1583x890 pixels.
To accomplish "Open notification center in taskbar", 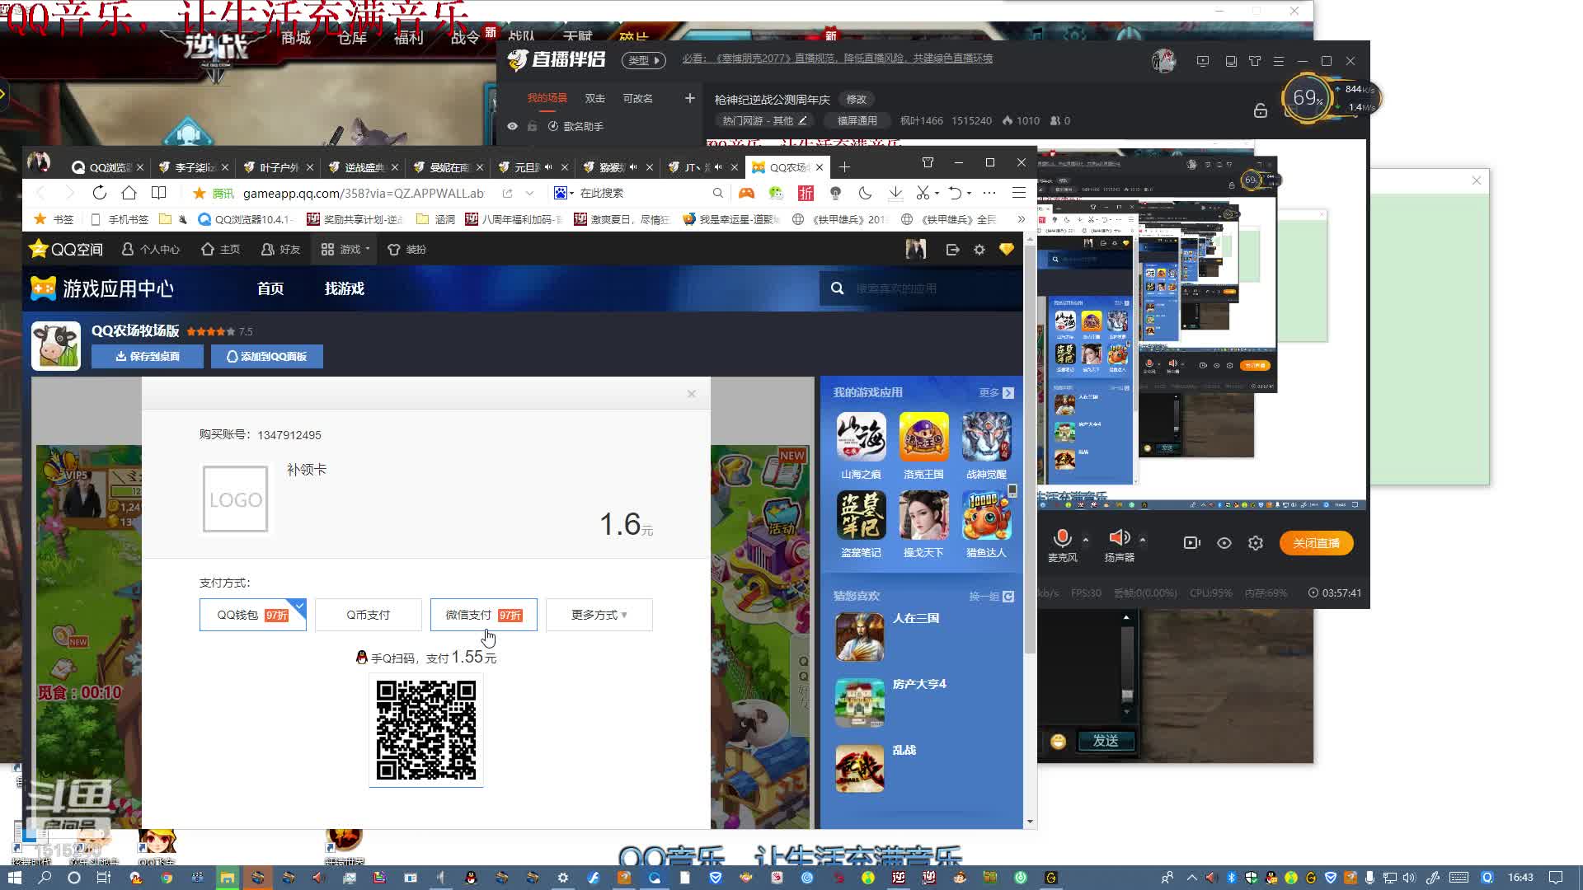I will click(1556, 878).
